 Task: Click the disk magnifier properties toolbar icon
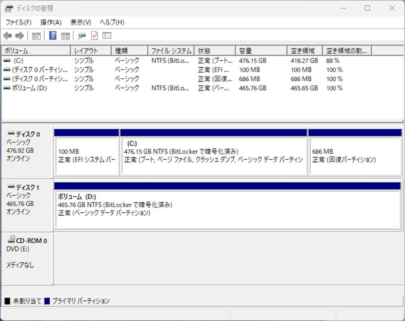(81, 36)
